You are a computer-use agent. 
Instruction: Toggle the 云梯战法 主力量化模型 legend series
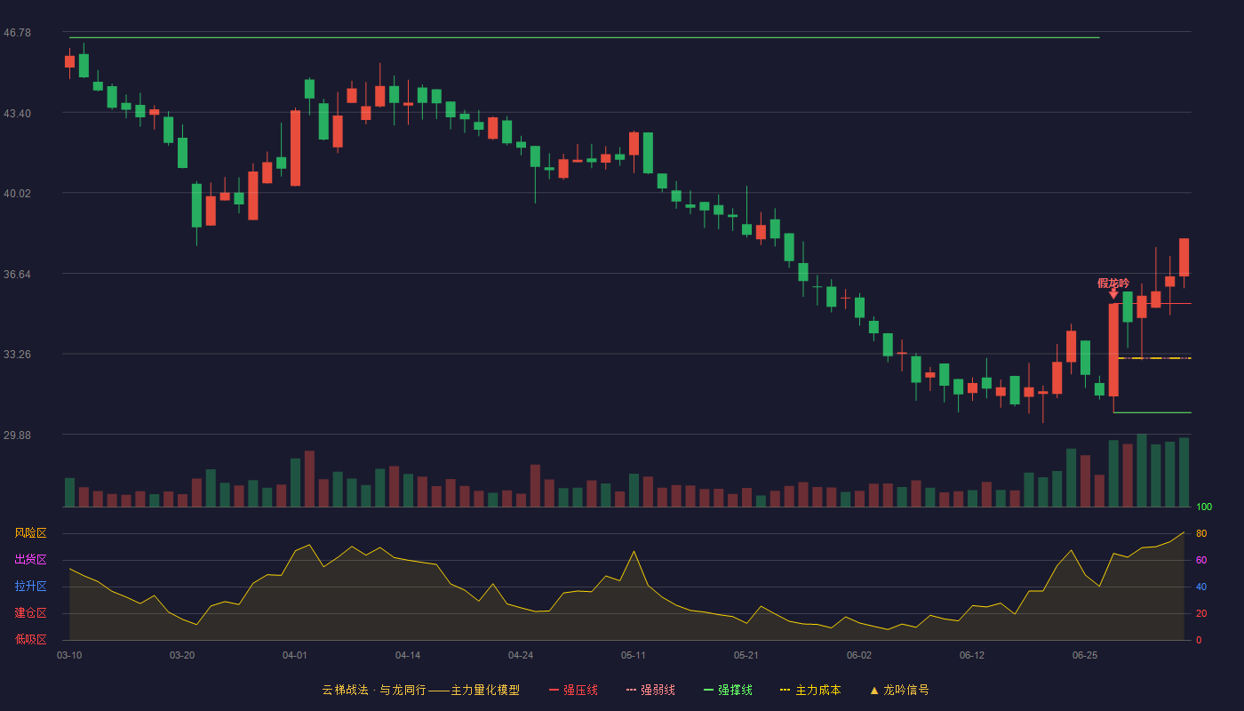point(420,690)
